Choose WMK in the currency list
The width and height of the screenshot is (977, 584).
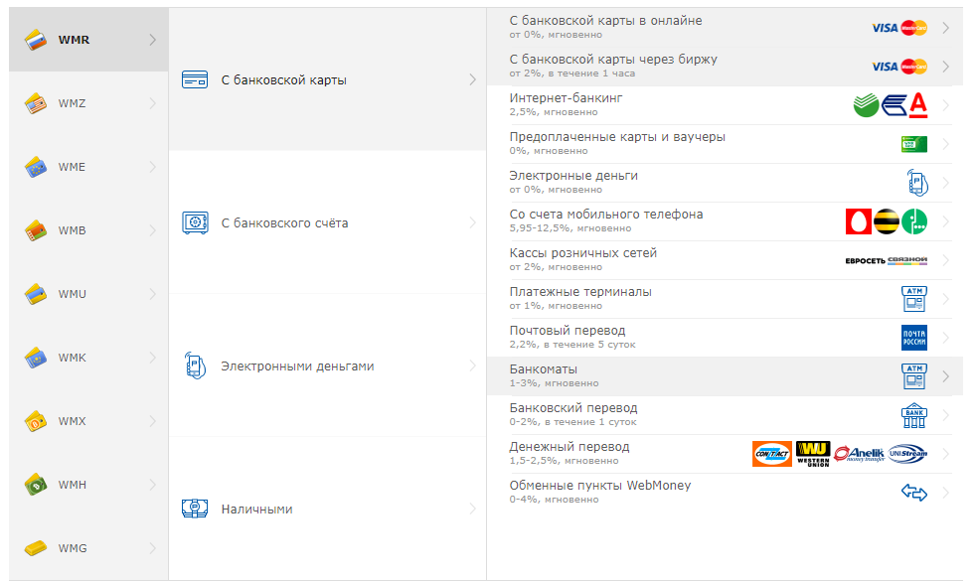click(x=88, y=358)
